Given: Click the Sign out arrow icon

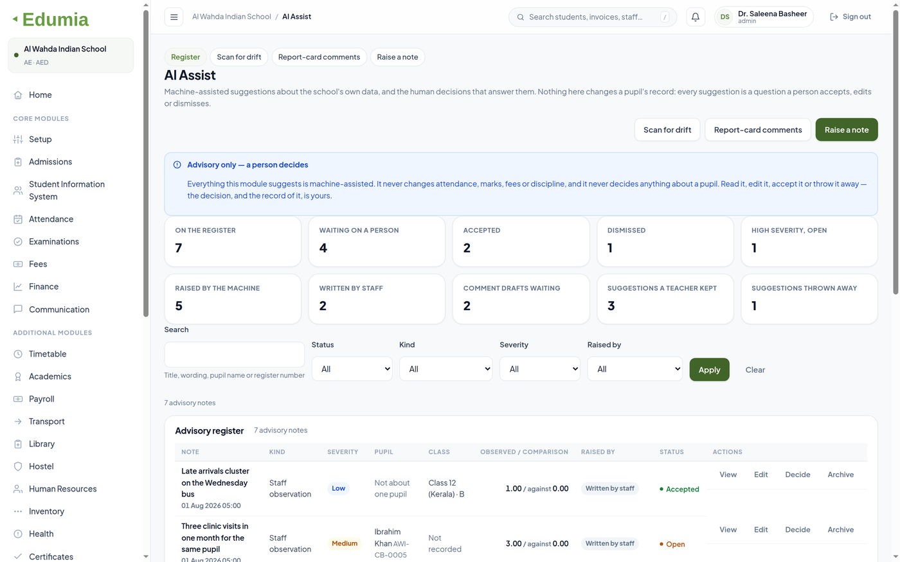Looking at the screenshot, I should 834,17.
